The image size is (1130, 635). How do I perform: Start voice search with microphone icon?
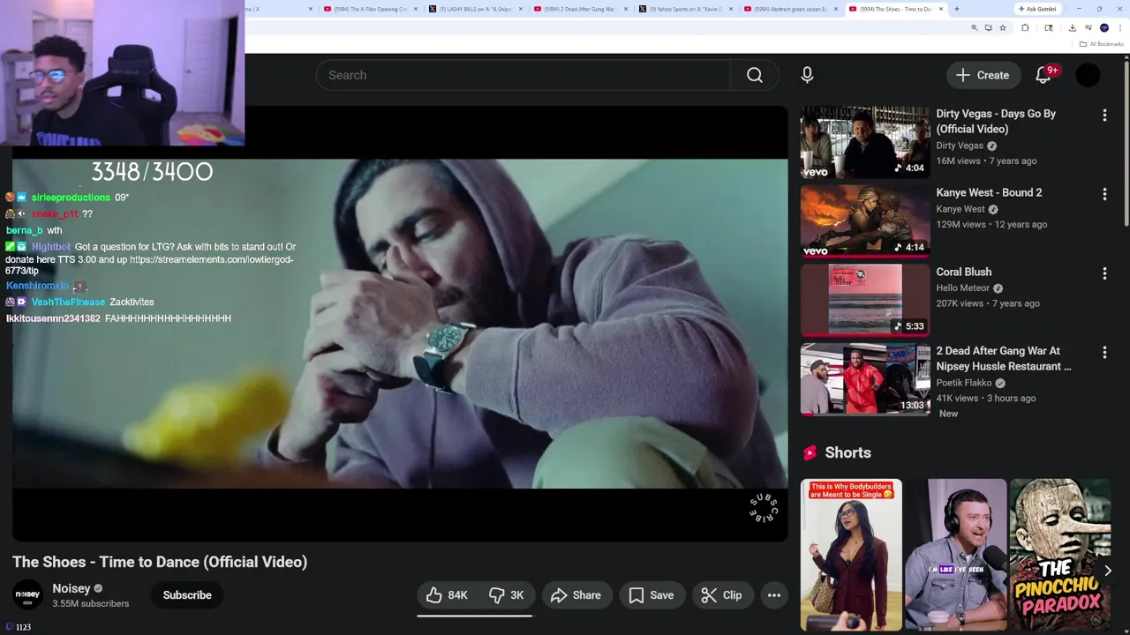(807, 75)
